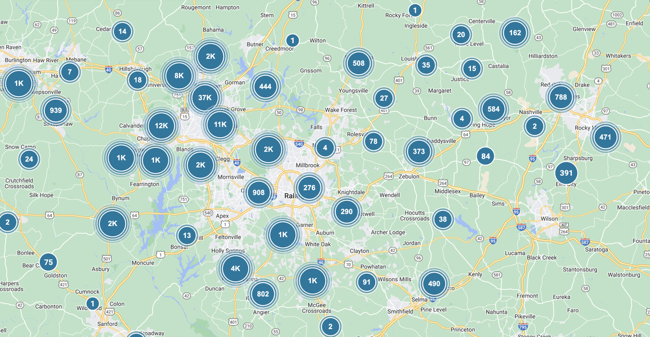
Task: Select the 391 cluster near Elm City
Action: 566,173
